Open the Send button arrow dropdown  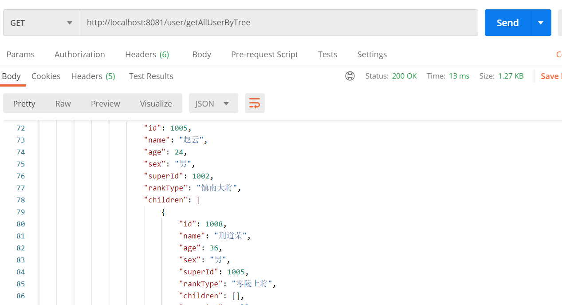click(541, 23)
